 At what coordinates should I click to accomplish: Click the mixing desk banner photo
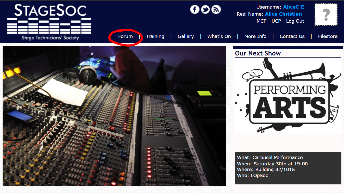click(114, 116)
